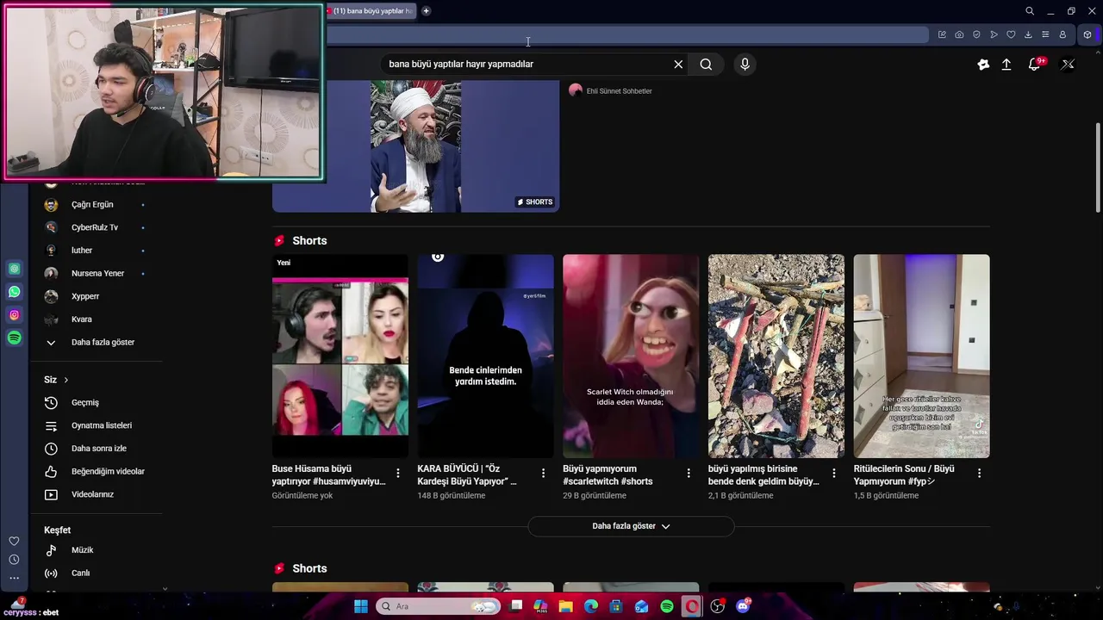Open YouTube notifications bell
The image size is (1103, 620).
1035,64
